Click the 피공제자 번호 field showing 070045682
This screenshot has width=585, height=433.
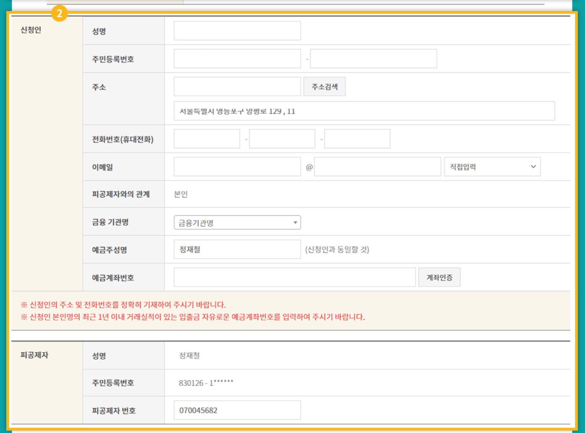point(237,410)
